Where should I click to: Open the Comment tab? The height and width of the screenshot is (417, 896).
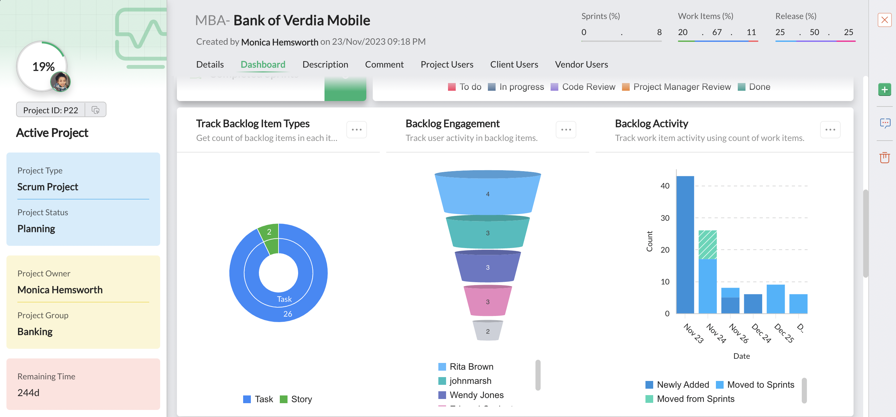(384, 64)
